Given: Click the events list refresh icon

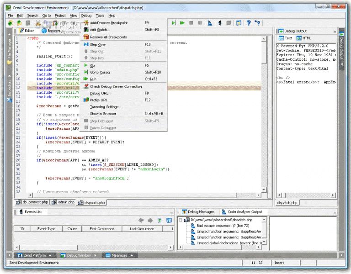Looking at the screenshot, I should tap(160, 220).
